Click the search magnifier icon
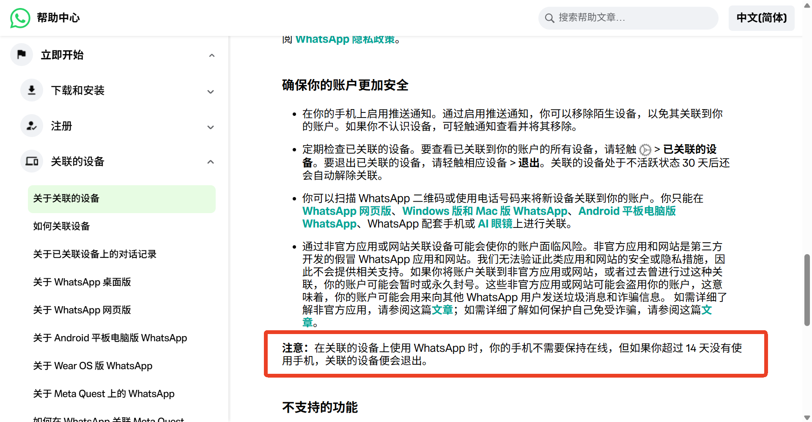This screenshot has width=812, height=422. click(549, 18)
